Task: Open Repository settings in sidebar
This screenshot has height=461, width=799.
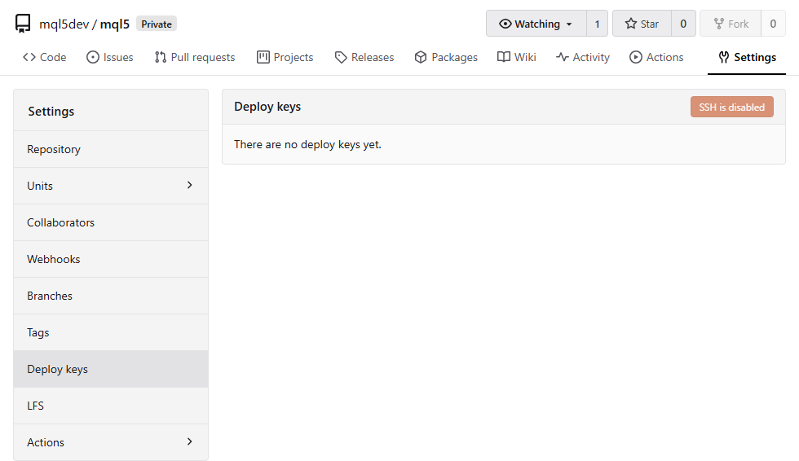Action: 111,149
